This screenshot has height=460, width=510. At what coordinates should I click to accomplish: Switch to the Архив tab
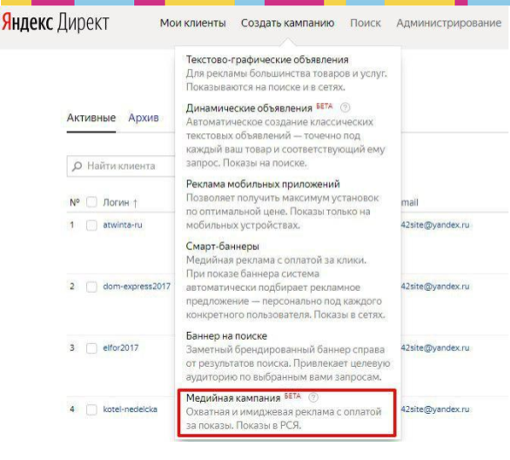(144, 118)
